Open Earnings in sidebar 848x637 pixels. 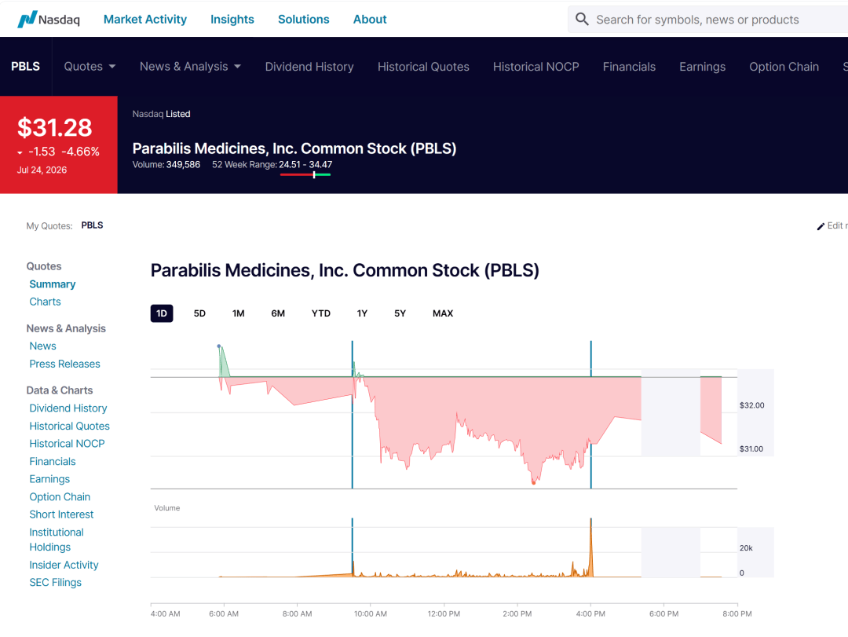pyautogui.click(x=49, y=479)
